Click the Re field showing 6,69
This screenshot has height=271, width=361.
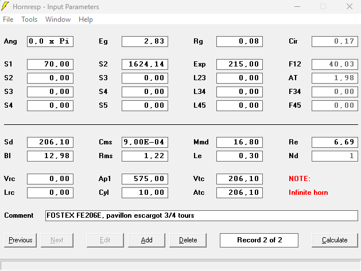pos(335,142)
